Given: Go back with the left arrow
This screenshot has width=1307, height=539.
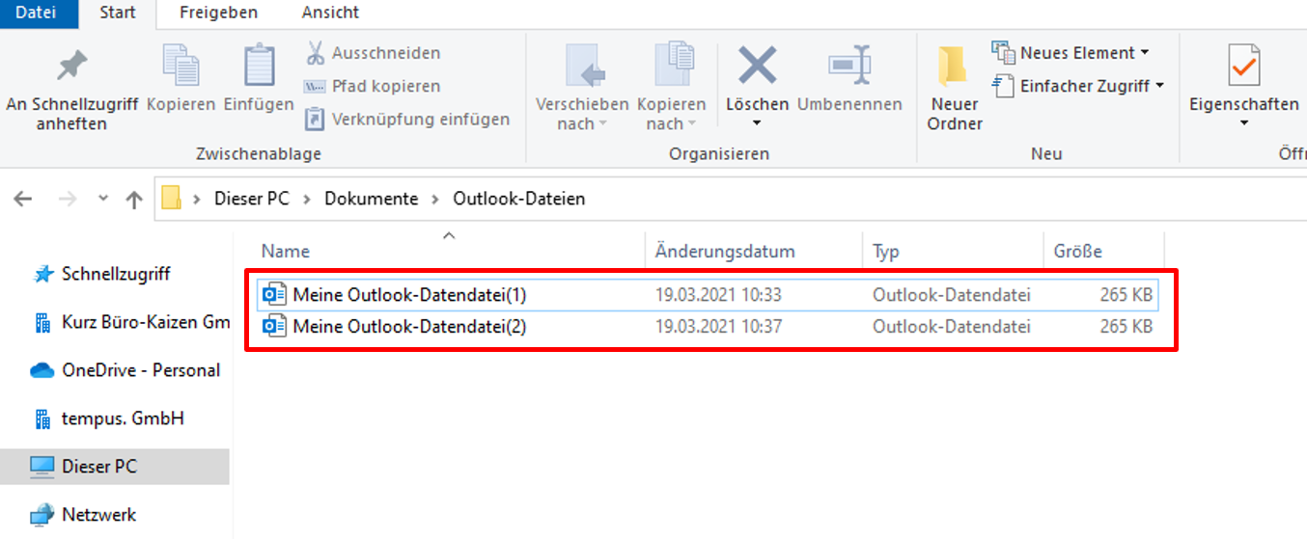Looking at the screenshot, I should pos(22,199).
